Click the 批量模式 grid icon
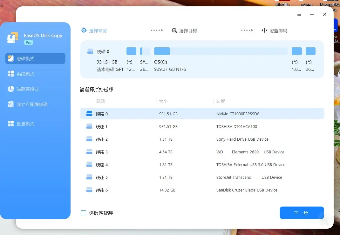This screenshot has height=235, width=340. pos(11,124)
